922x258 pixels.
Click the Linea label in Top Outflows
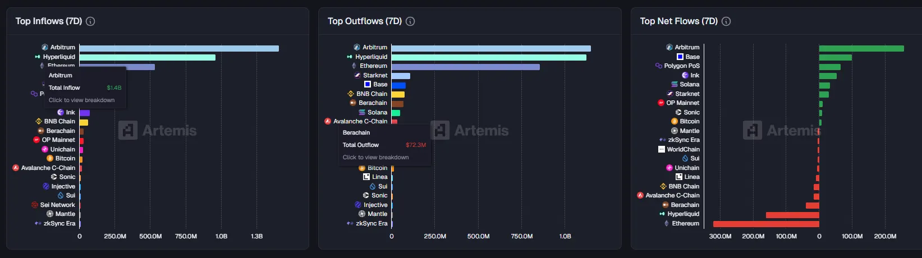(x=379, y=177)
